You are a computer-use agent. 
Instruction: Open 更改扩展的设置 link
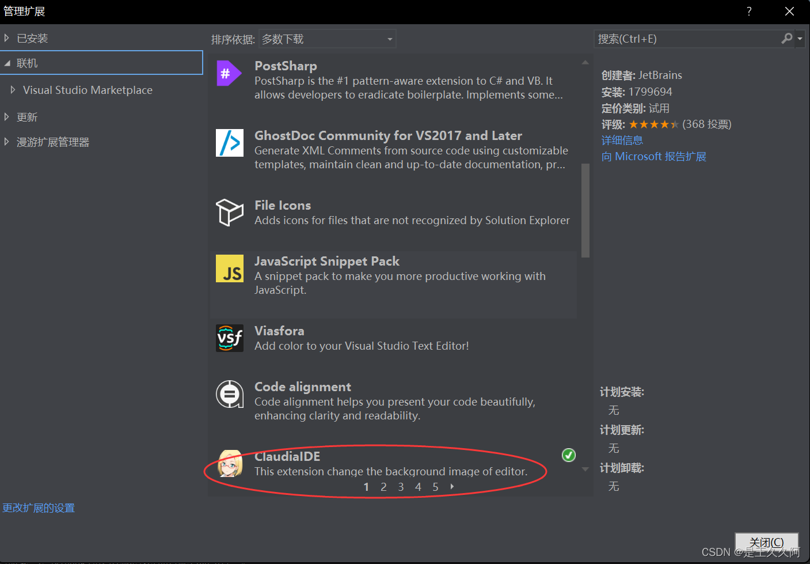39,508
